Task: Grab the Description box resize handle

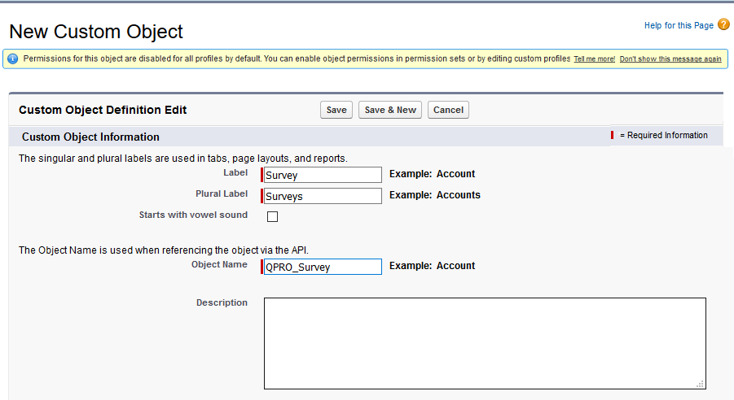Action: (700, 384)
